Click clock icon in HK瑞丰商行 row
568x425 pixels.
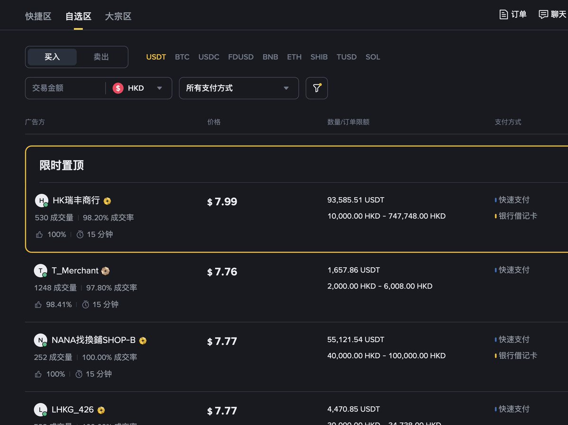(x=80, y=235)
